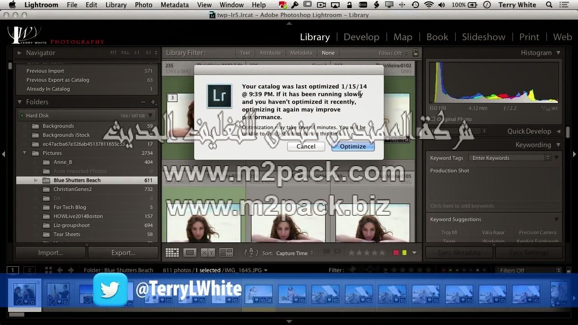Open the Filters Off dropdown in filter bar
This screenshot has height=325, width=578.
tap(393, 53)
